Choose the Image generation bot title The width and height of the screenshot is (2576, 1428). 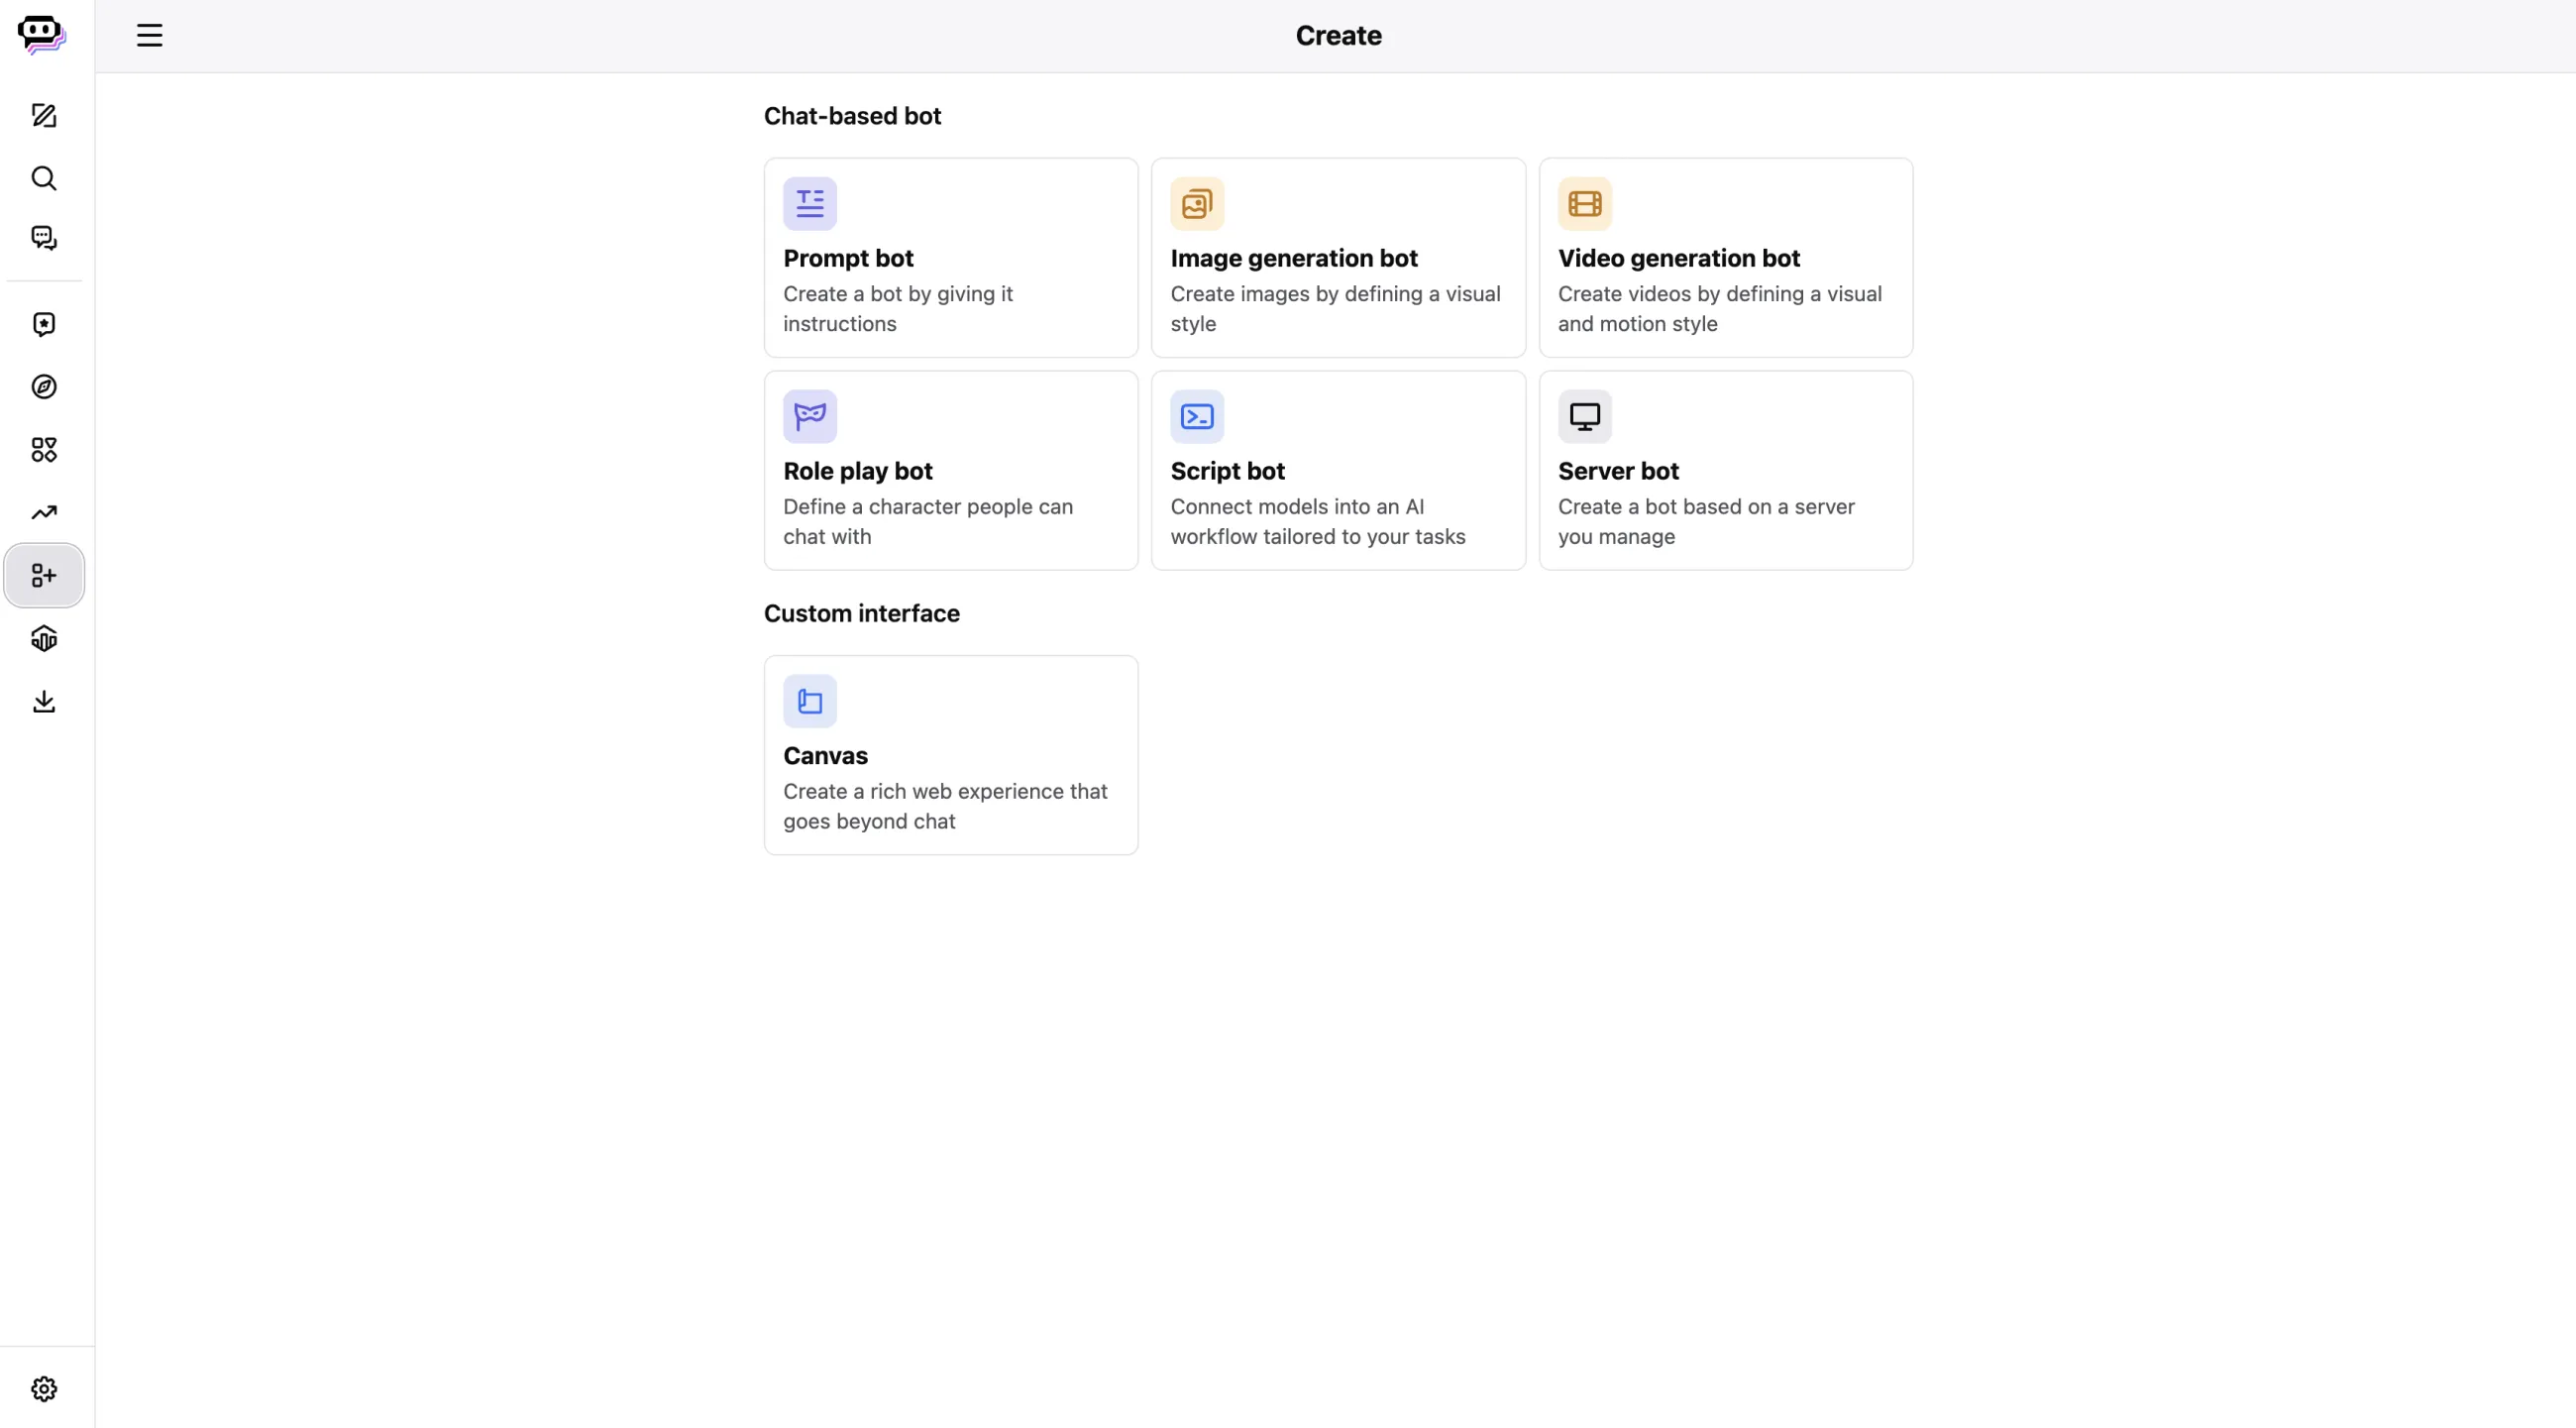(x=1294, y=258)
